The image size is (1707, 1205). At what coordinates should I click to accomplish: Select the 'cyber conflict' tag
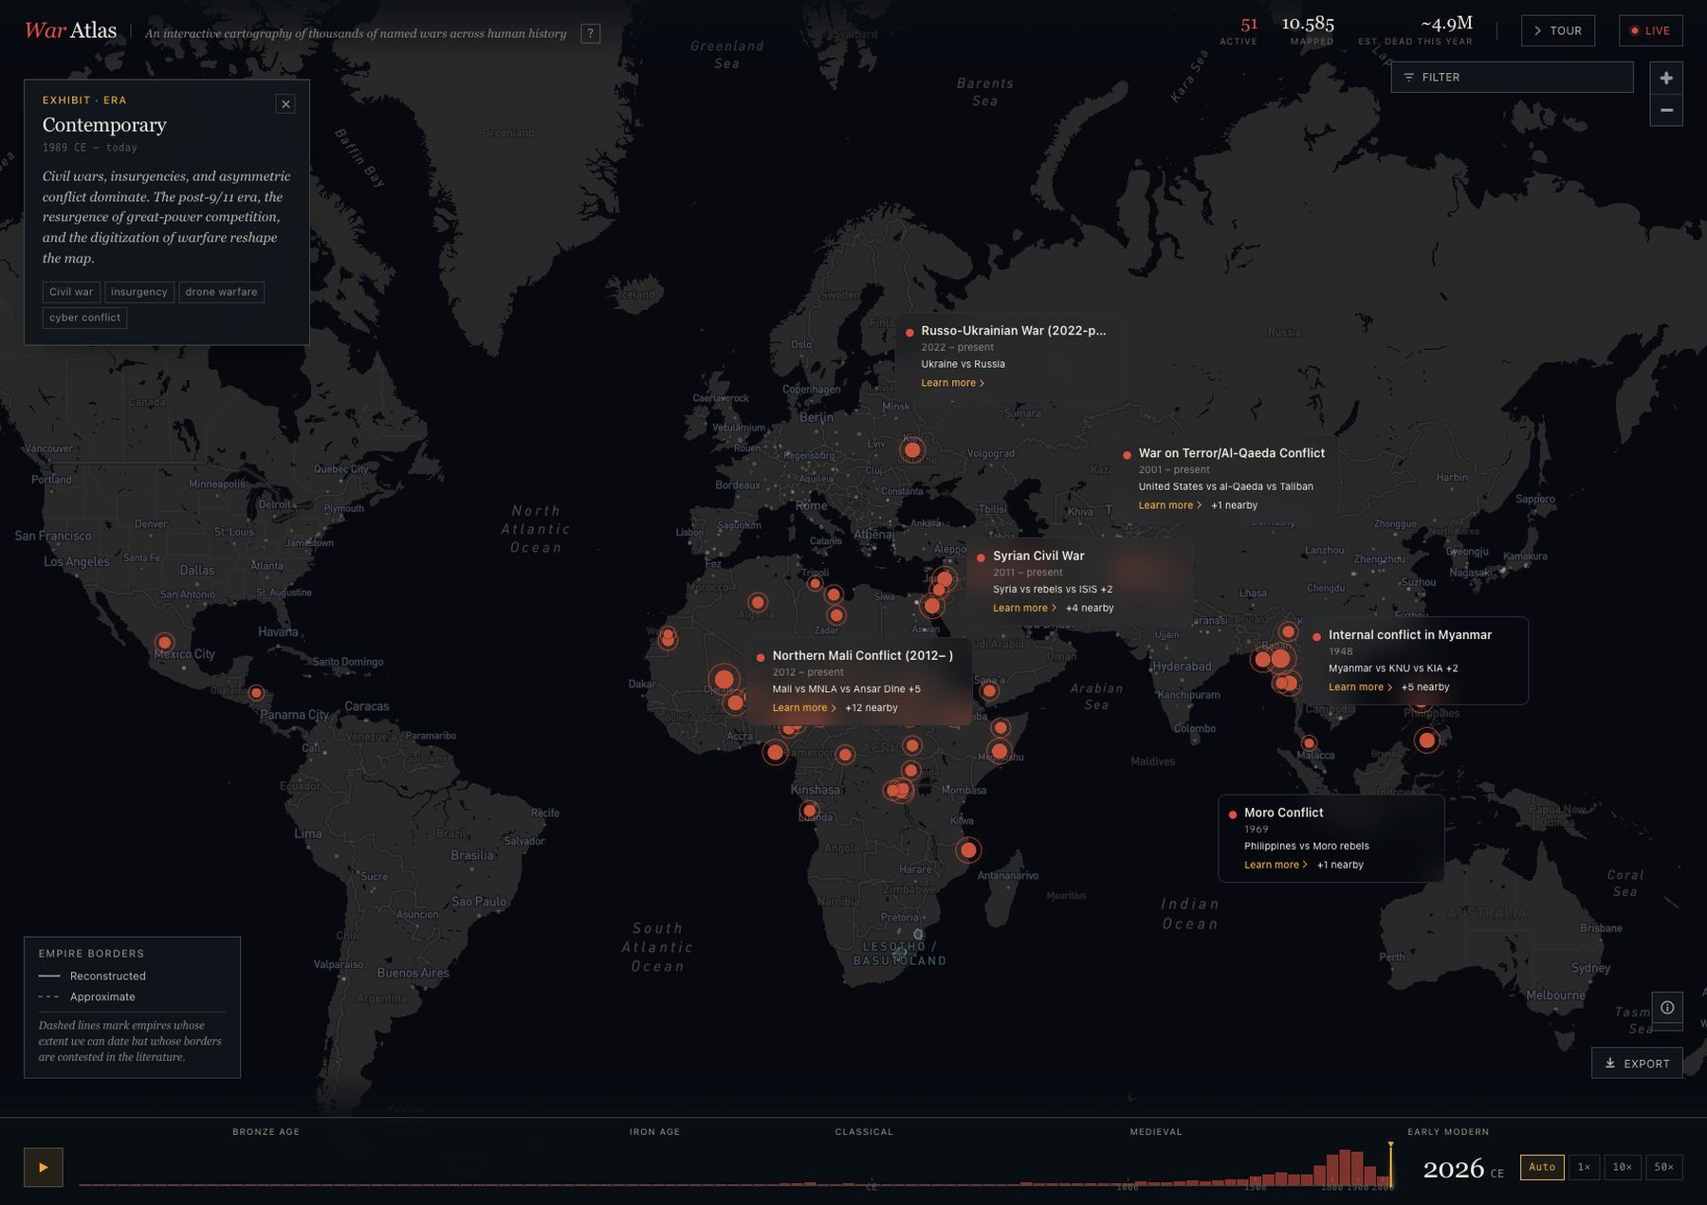pyautogui.click(x=84, y=318)
